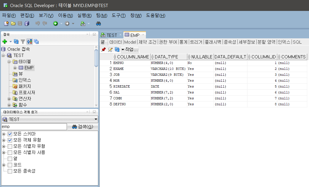Screen dimensions: 309x187
Task: Refresh the EMP column list
Action: (117, 50)
